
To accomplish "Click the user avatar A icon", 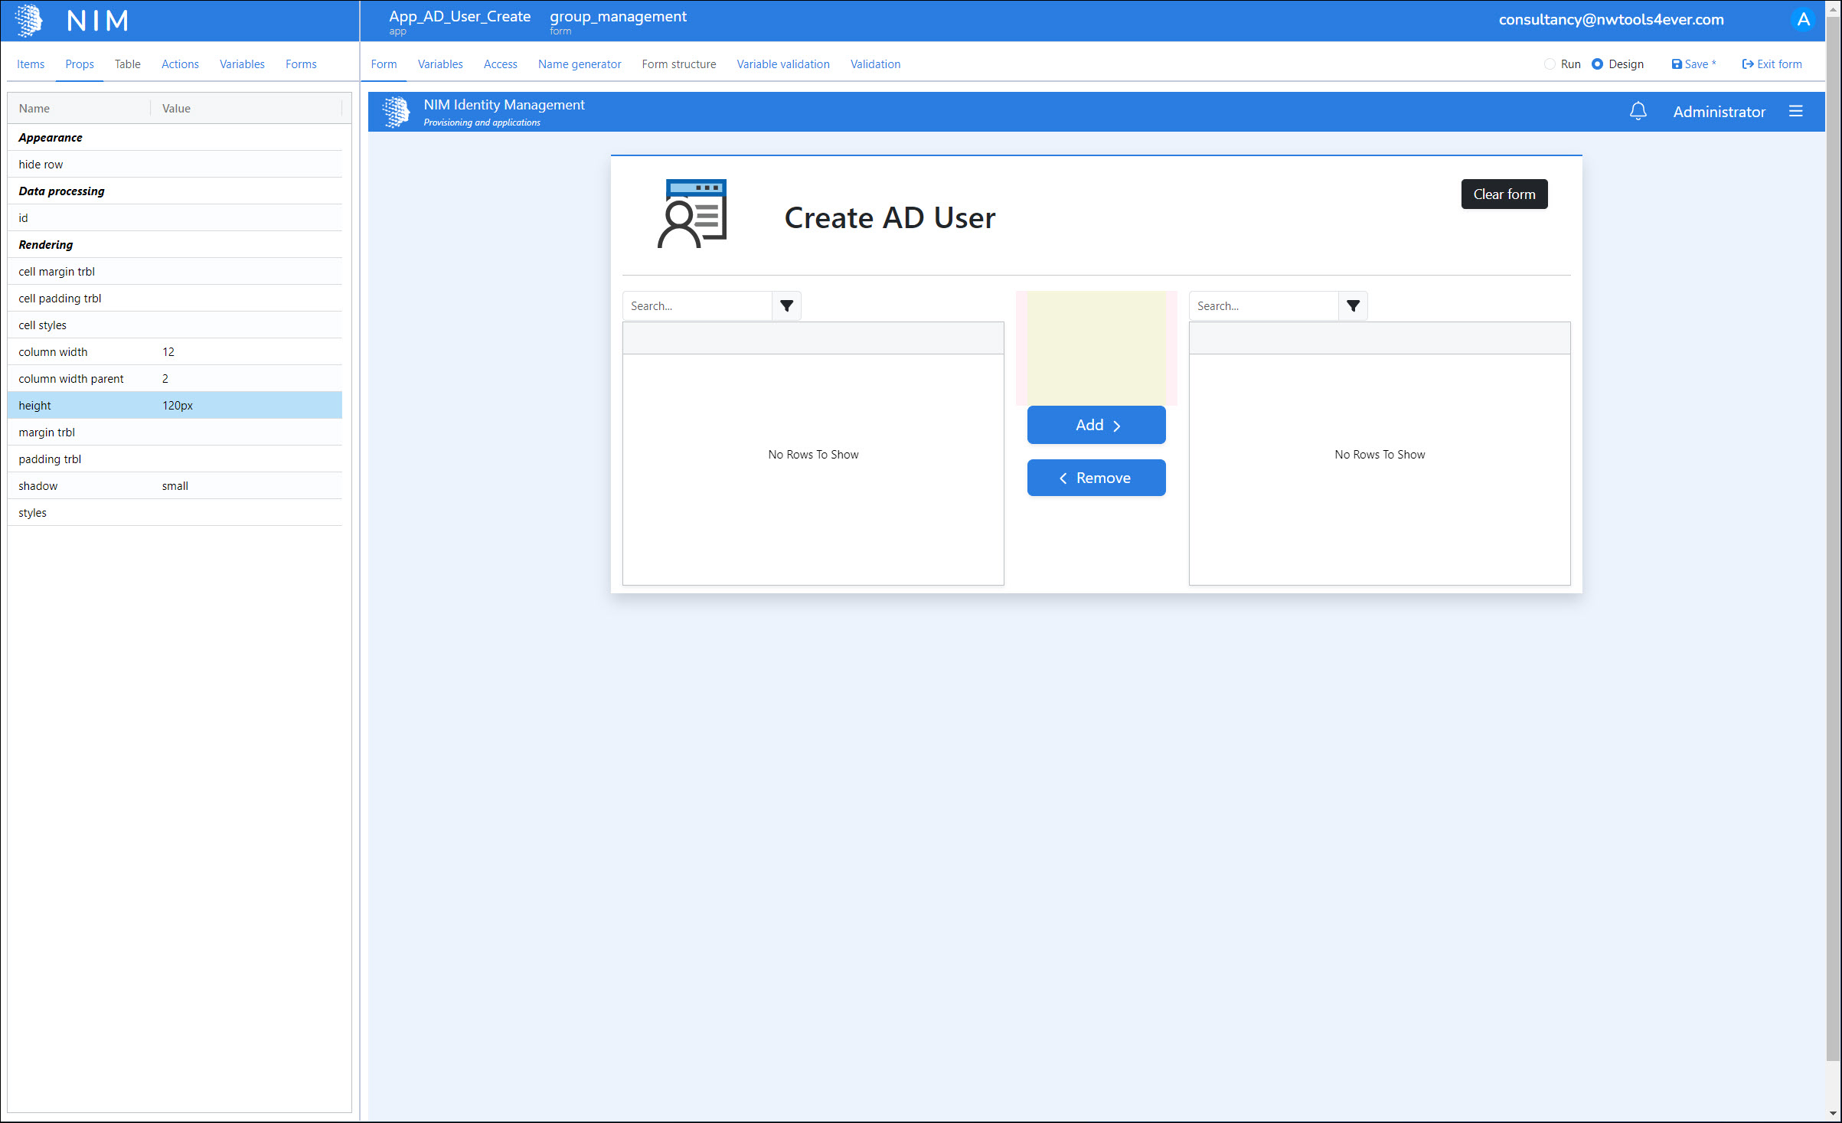I will tap(1804, 20).
